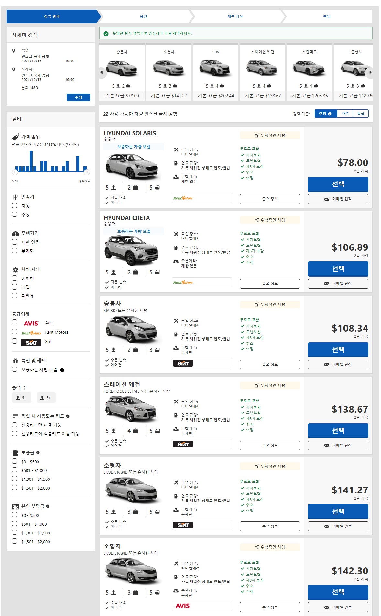Click the gearshift icon by 변속기

pos(15,197)
